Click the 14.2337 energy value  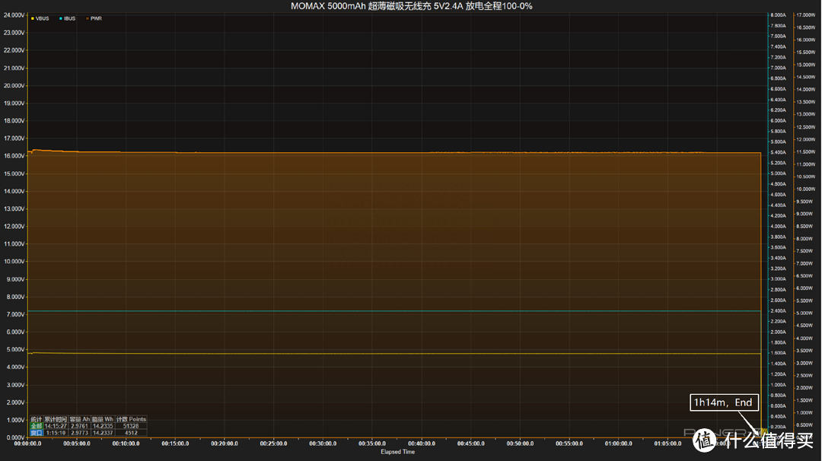103,433
